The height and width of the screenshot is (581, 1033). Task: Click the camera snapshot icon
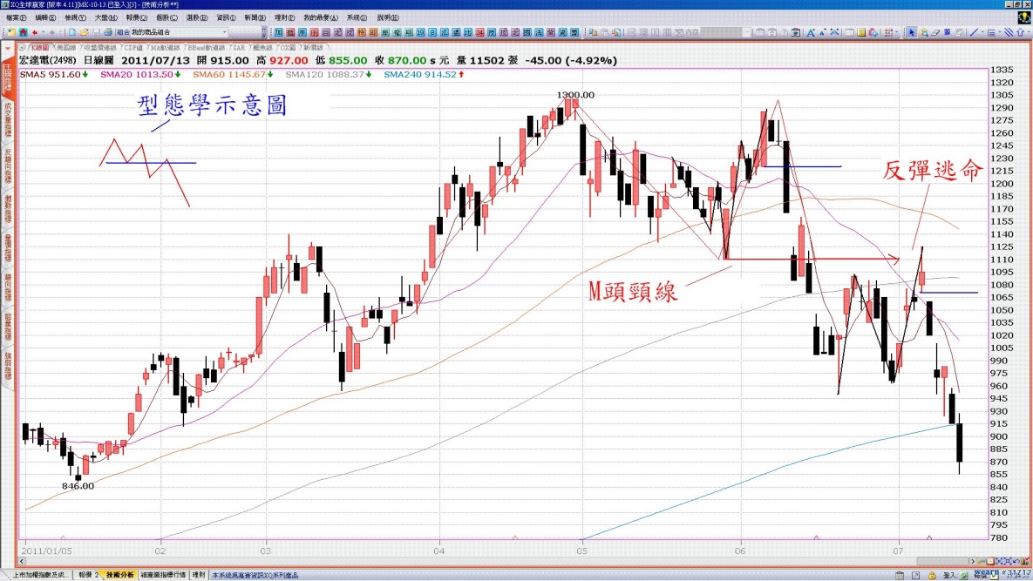point(796,32)
